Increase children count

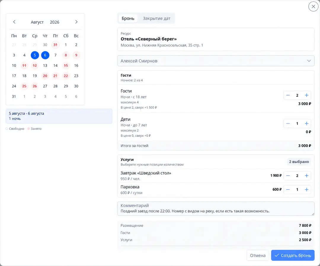307,124
